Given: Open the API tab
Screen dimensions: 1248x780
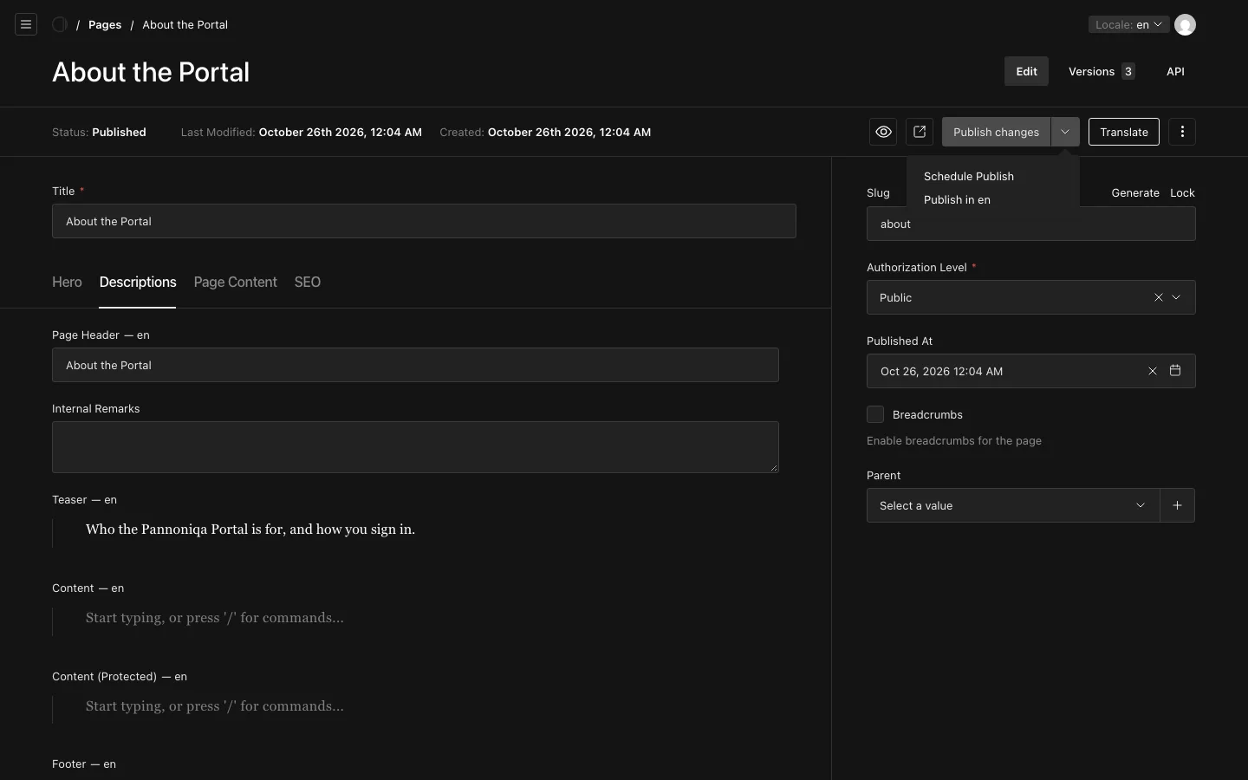Looking at the screenshot, I should 1175,71.
